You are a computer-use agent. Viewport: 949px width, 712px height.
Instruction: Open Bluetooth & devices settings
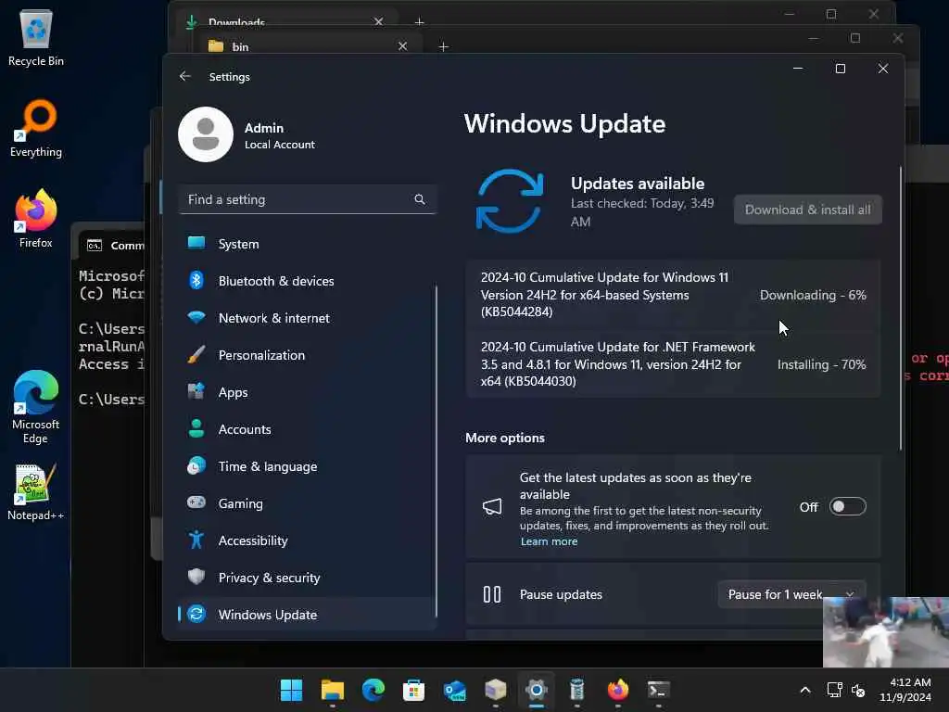pyautogui.click(x=306, y=281)
